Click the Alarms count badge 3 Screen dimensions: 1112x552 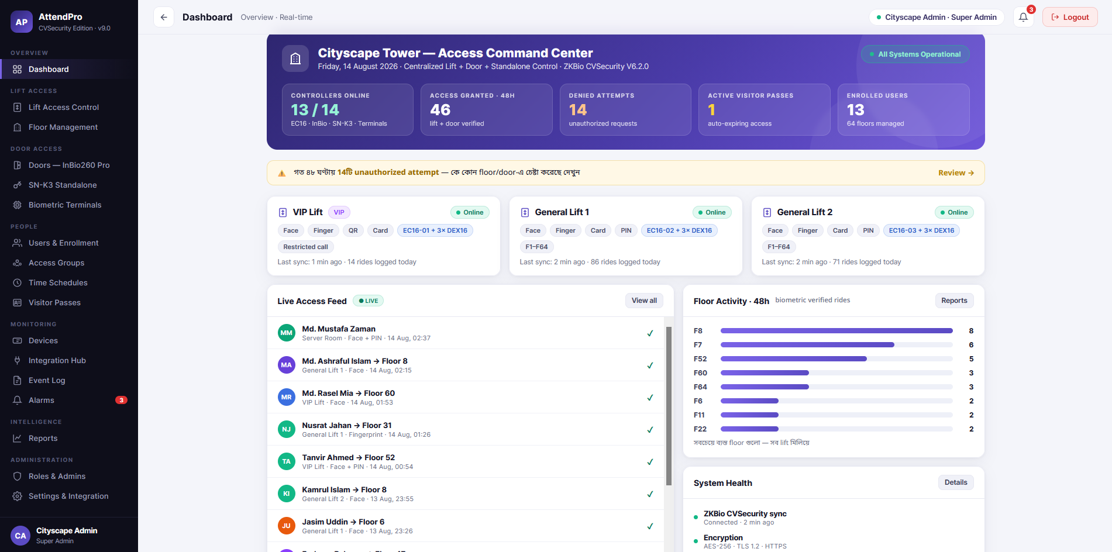[x=121, y=400]
